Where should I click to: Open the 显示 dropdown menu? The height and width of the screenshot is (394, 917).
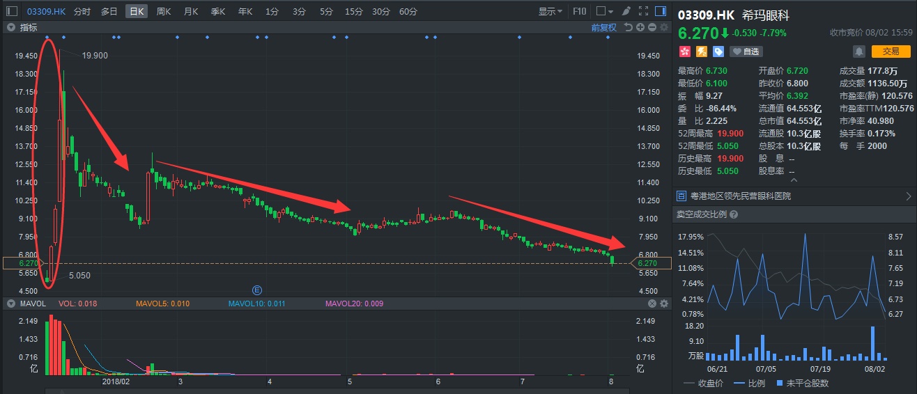click(550, 11)
